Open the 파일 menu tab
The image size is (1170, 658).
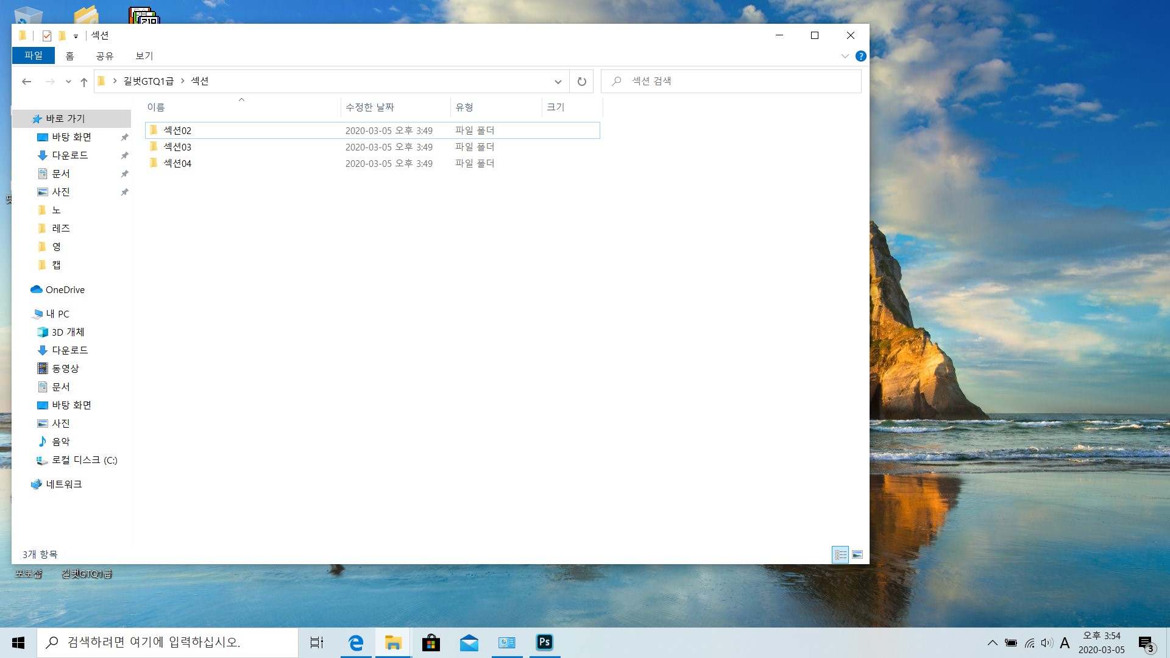(34, 55)
